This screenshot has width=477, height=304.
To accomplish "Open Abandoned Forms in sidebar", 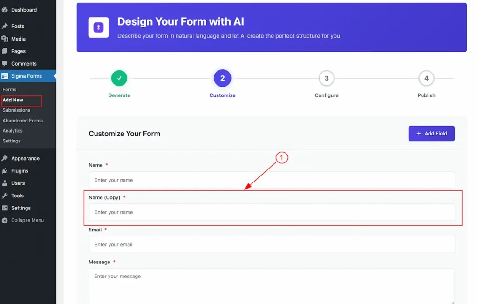I will coord(22,121).
